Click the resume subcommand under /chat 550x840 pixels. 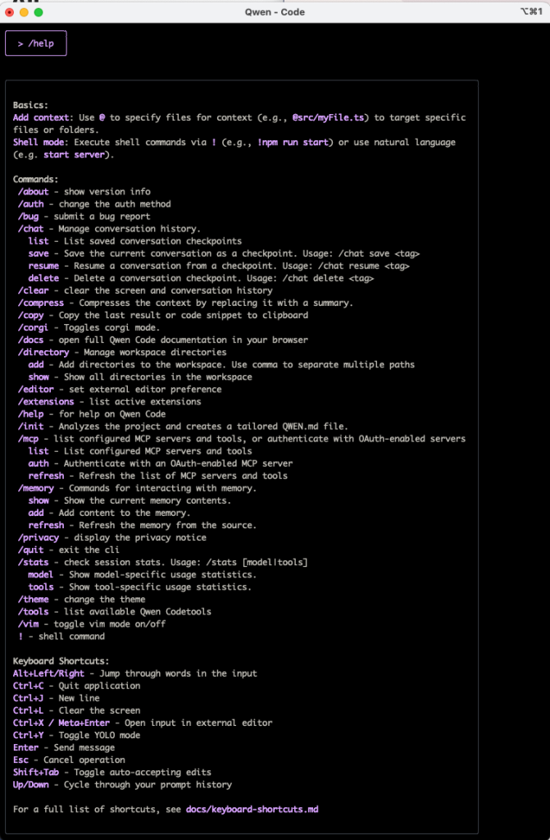coord(43,266)
